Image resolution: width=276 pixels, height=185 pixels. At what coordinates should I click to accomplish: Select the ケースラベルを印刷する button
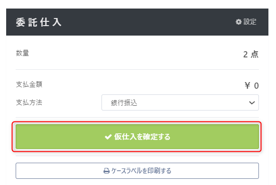pyautogui.click(x=137, y=171)
